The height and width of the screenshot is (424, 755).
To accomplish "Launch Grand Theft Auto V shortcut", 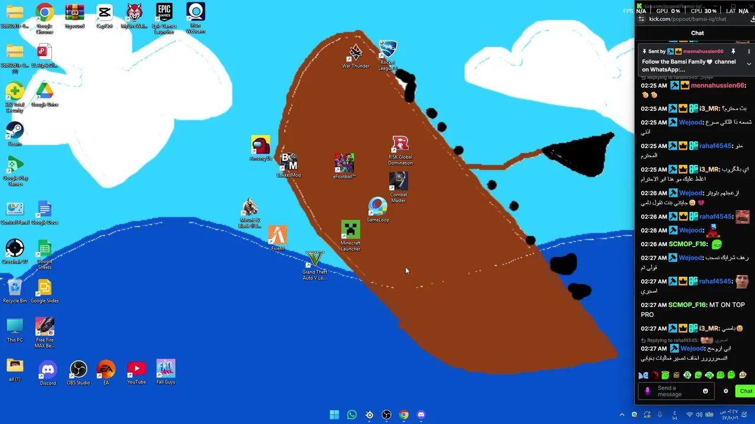I will 314,266.
